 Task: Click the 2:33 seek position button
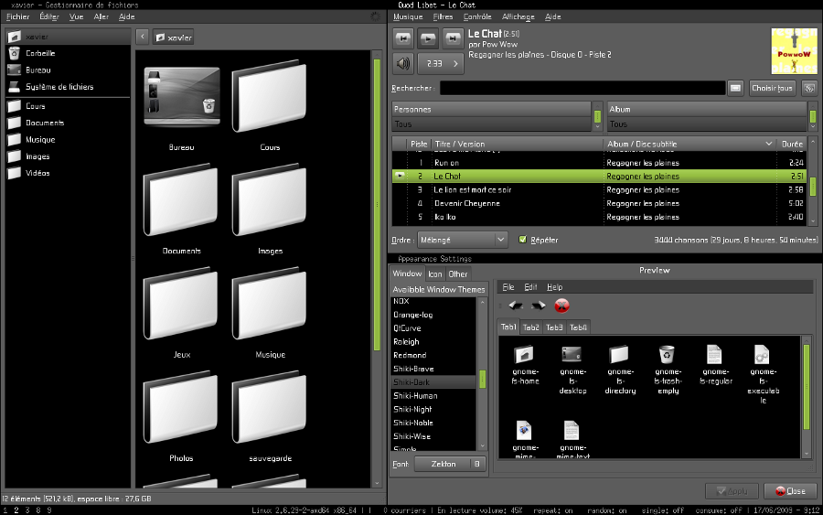click(441, 63)
